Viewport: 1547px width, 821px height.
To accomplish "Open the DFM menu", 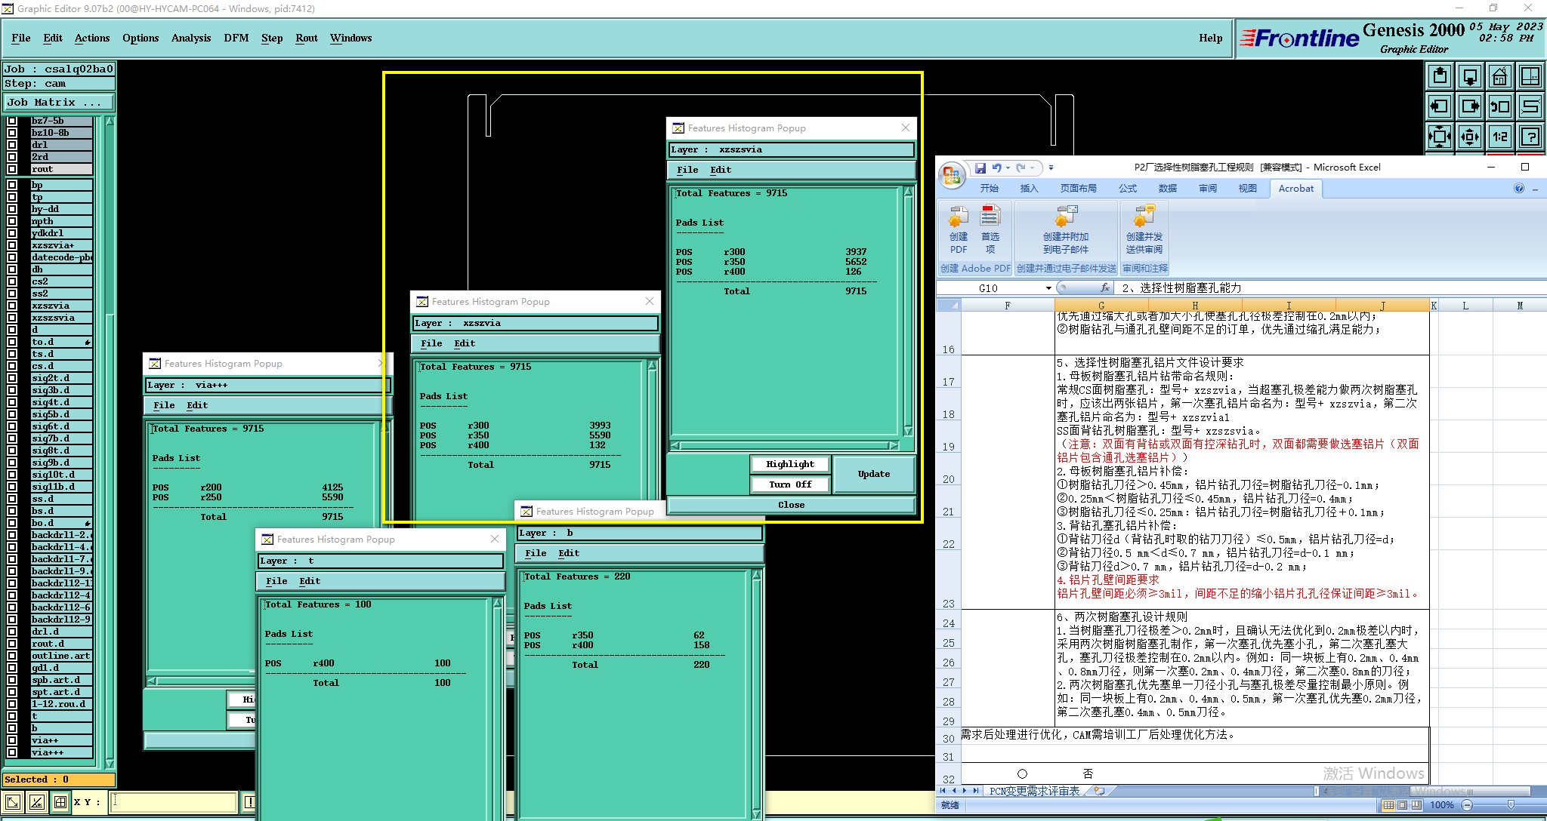I will (x=236, y=38).
